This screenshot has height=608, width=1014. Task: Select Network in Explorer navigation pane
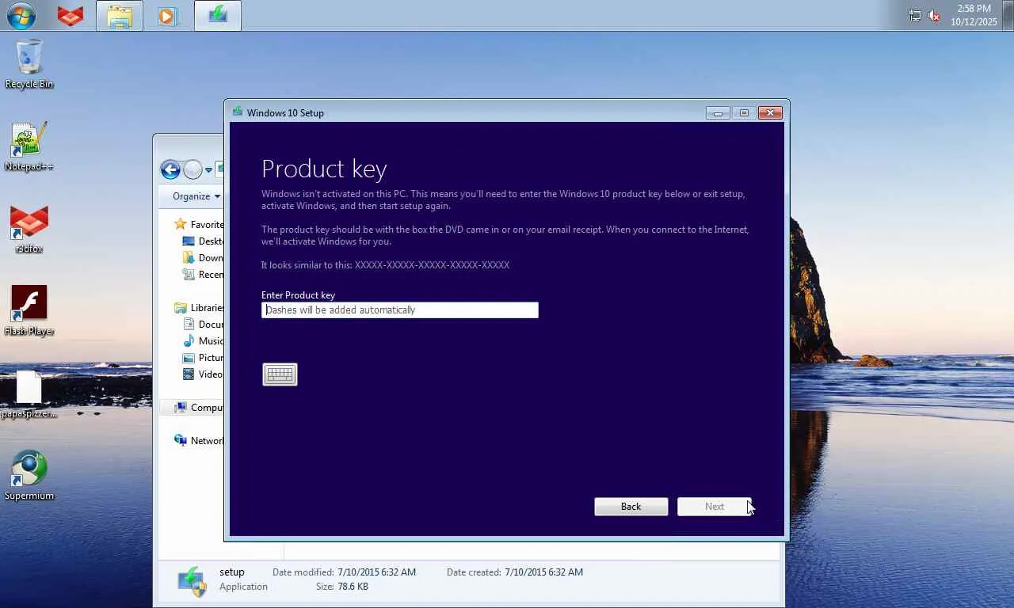(199, 441)
